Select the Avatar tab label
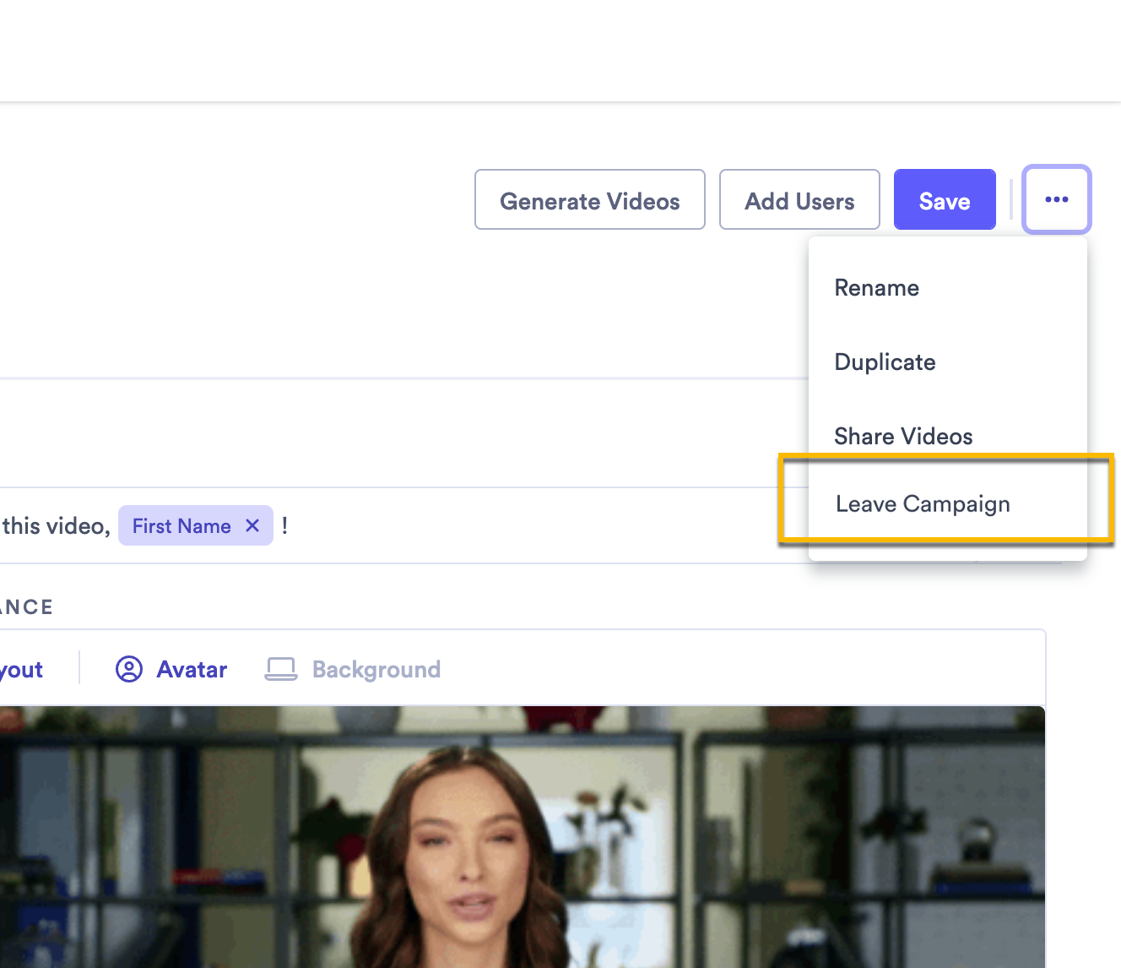The height and width of the screenshot is (968, 1121). tap(192, 669)
